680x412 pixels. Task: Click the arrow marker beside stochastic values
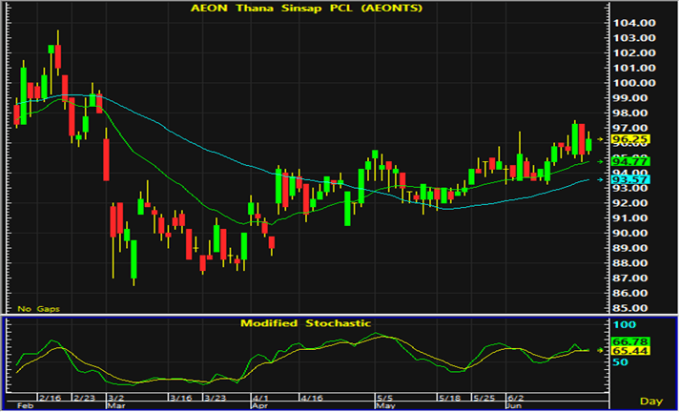point(600,350)
